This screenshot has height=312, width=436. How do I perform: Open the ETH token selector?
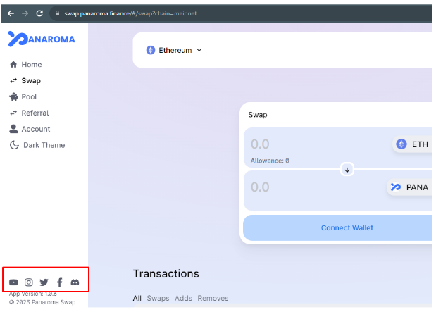(412, 144)
